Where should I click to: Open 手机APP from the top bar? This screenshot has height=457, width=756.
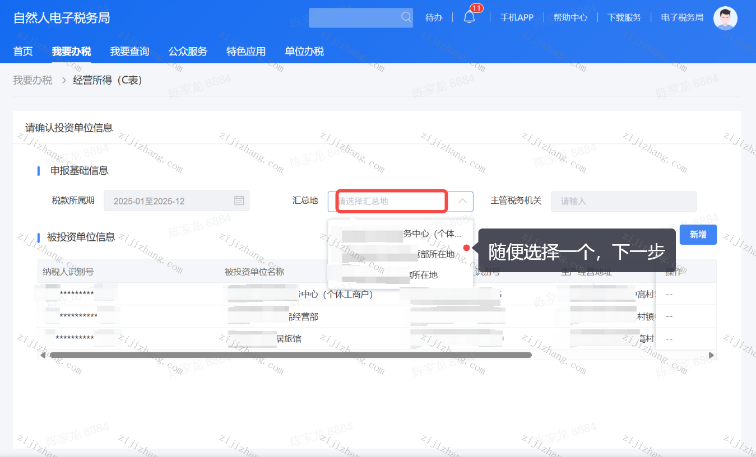point(516,17)
